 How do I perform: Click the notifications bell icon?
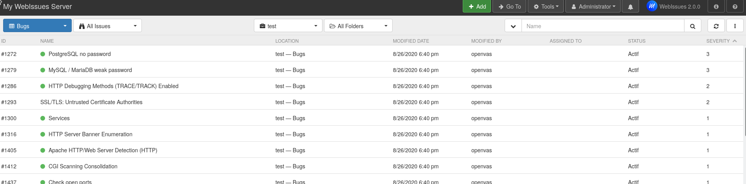click(x=630, y=7)
